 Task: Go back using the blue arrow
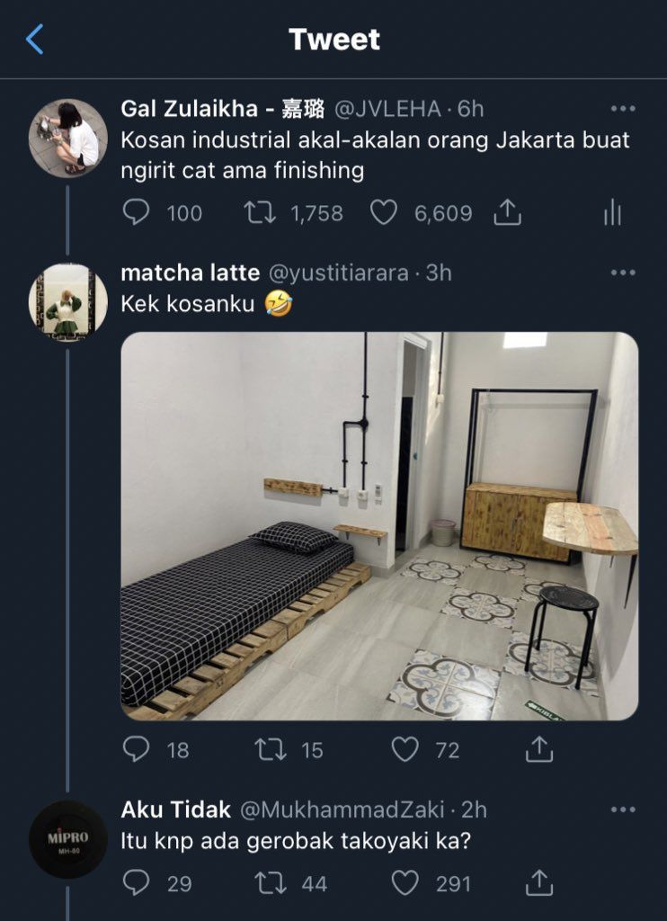[x=35, y=40]
